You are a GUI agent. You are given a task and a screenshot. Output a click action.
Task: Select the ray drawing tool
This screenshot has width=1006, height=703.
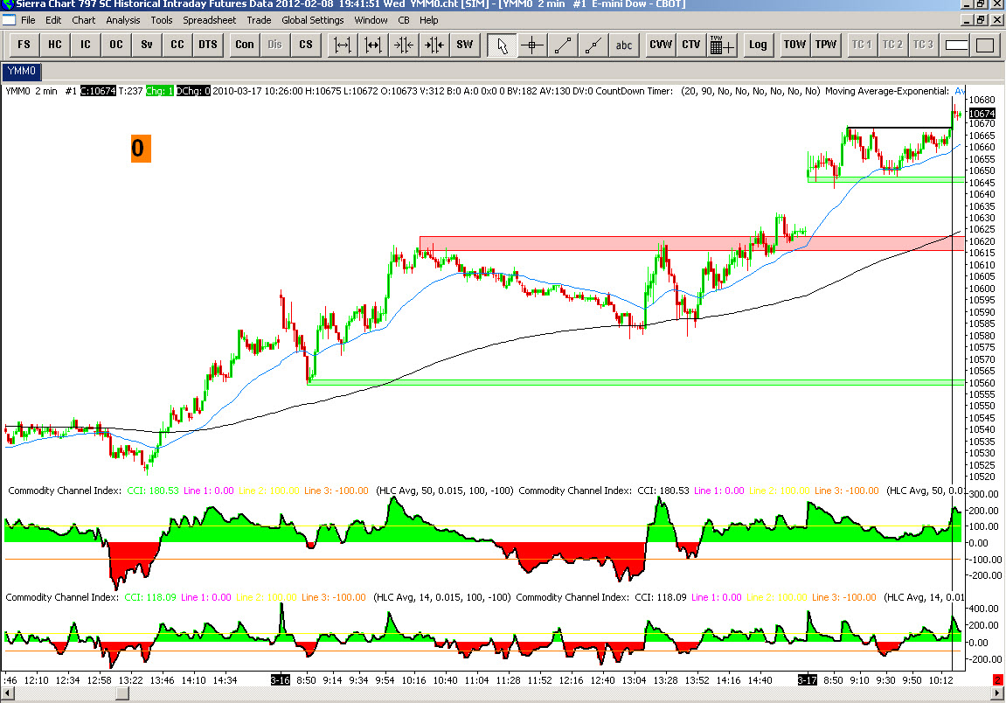pyautogui.click(x=593, y=45)
